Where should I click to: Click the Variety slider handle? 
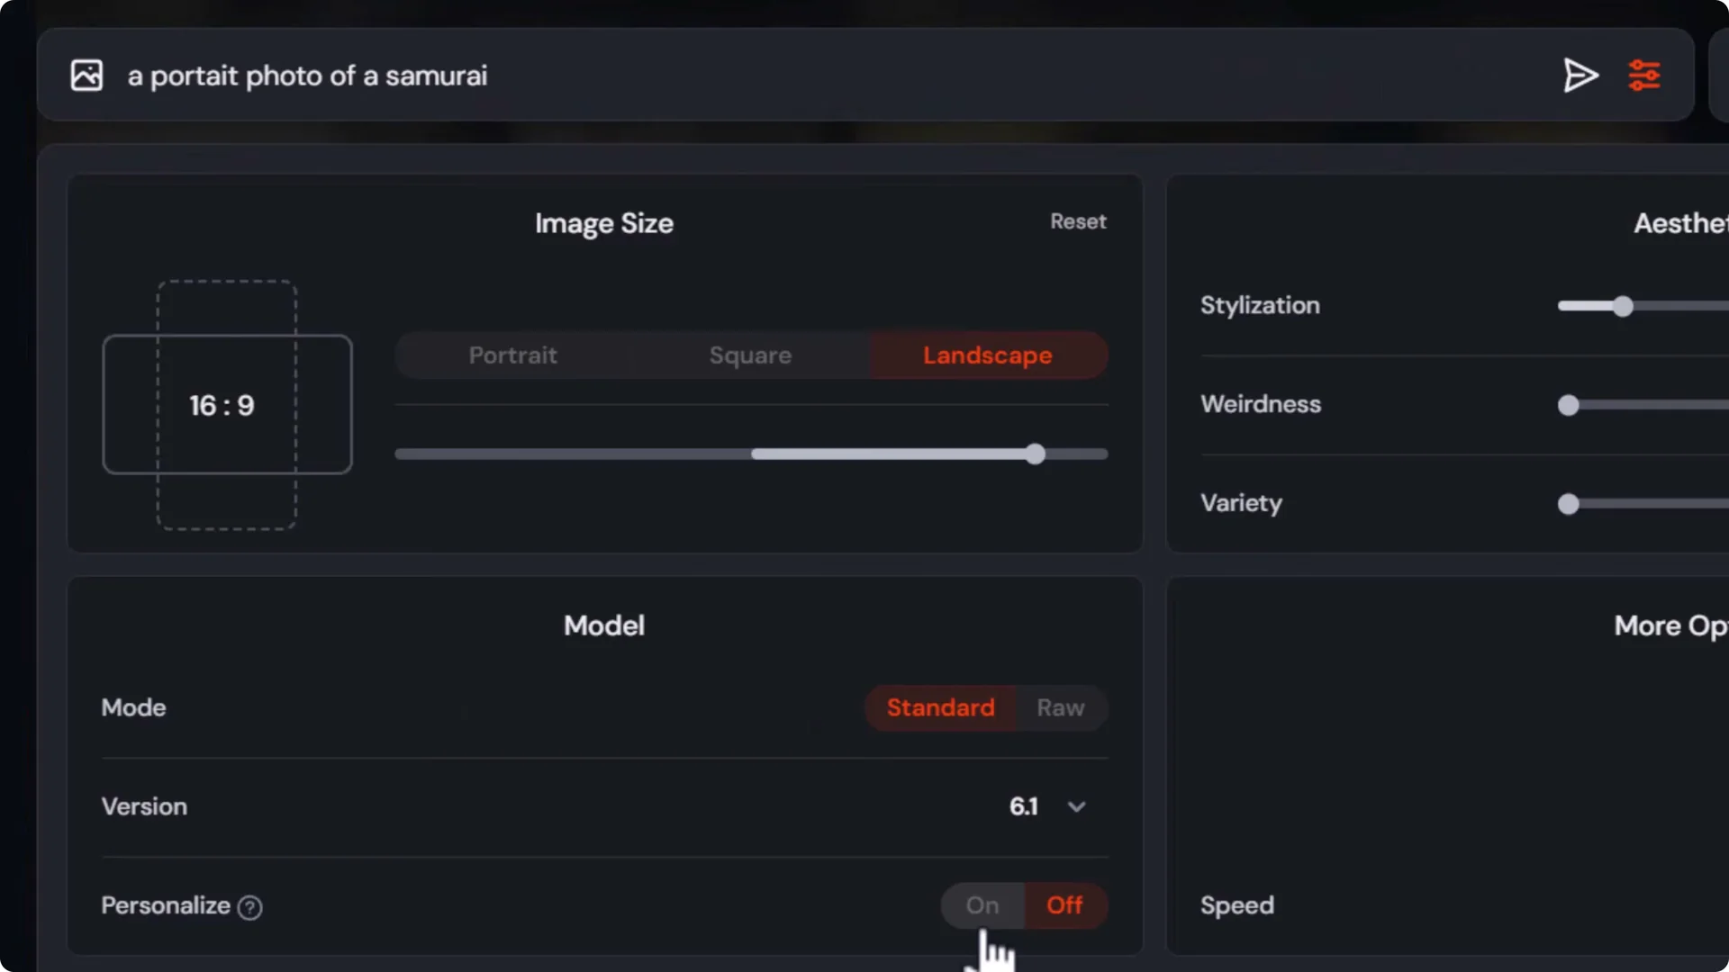(1569, 505)
